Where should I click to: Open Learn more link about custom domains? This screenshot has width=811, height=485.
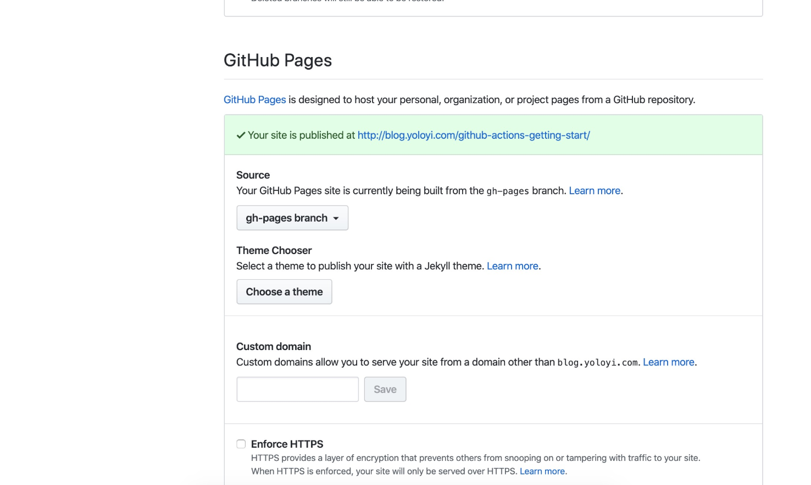click(669, 362)
